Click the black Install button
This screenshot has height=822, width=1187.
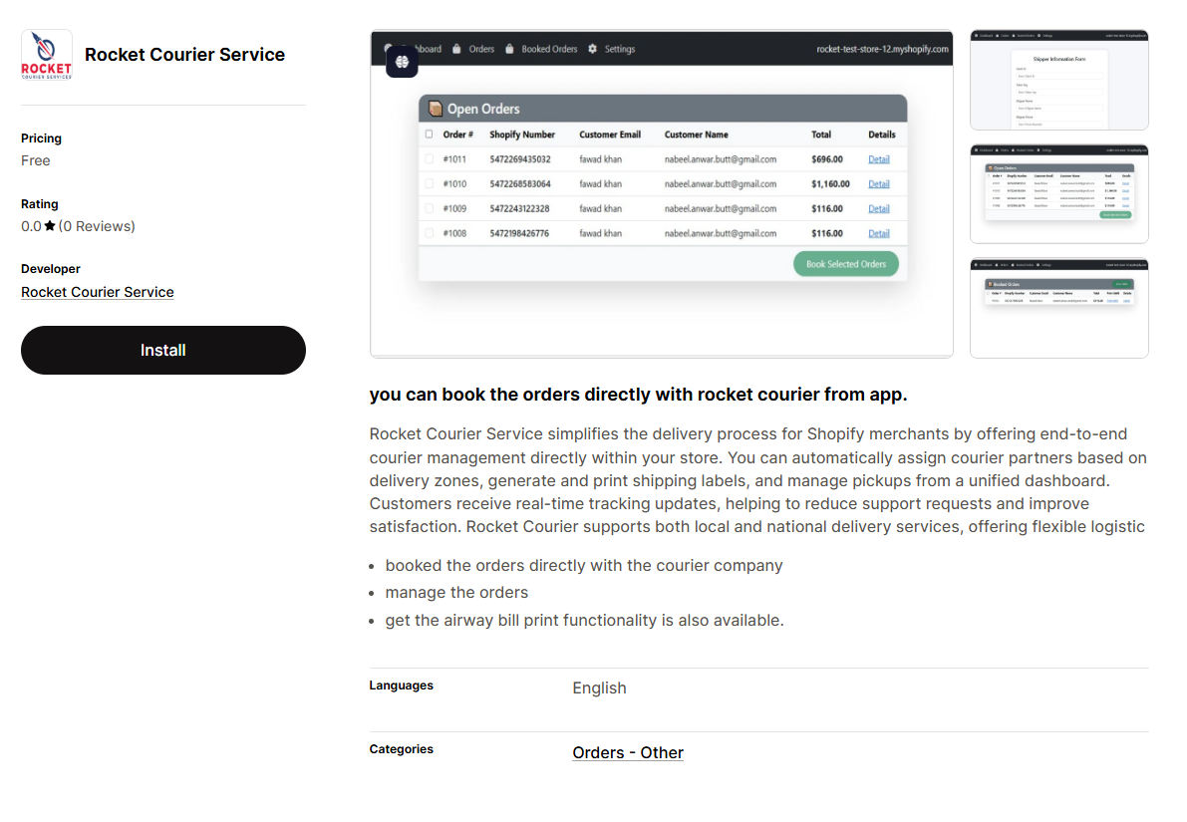click(x=162, y=351)
